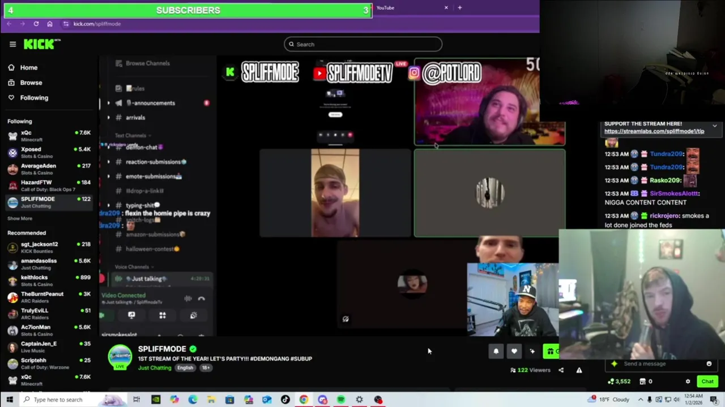Image resolution: width=725 pixels, height=407 pixels.
Task: Open Task View on the taskbar
Action: coord(137,400)
